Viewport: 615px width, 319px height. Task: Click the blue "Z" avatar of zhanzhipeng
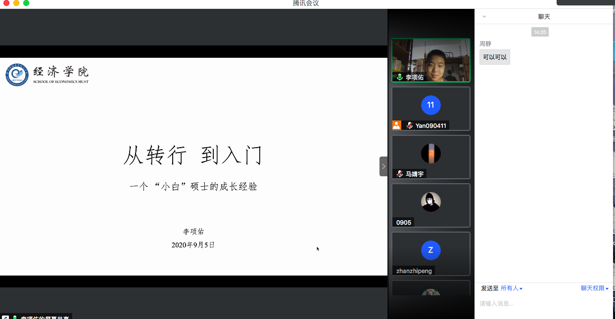(x=430, y=250)
